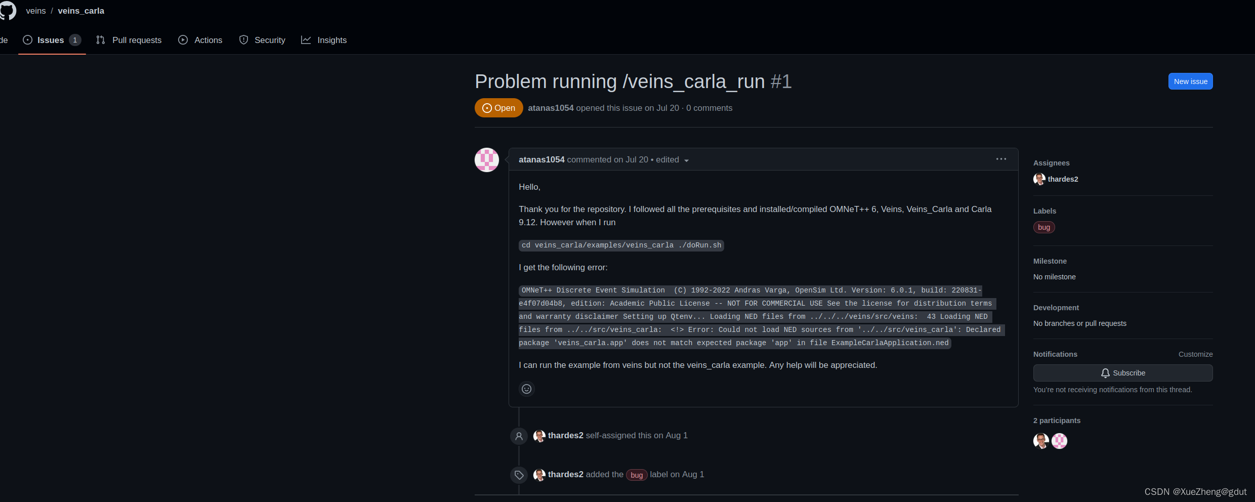Image resolution: width=1255 pixels, height=502 pixels.
Task: Click the Actions play icon
Action: [x=183, y=40]
